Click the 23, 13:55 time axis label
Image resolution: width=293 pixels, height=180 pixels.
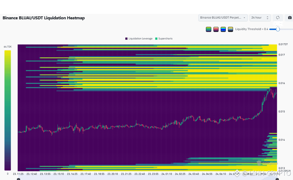[45, 174]
